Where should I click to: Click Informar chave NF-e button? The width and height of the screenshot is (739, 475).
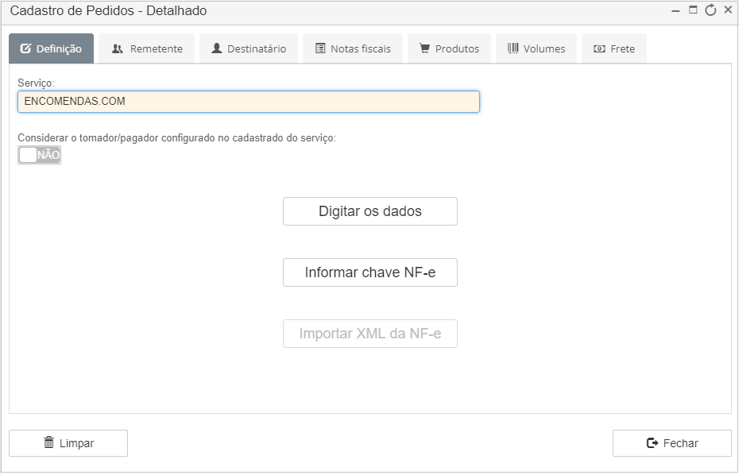pyautogui.click(x=370, y=272)
